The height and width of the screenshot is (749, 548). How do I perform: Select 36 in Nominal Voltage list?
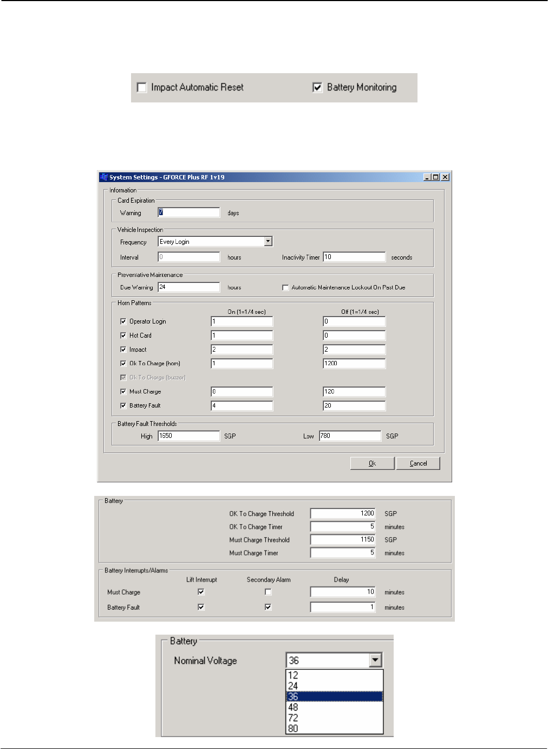pyautogui.click(x=334, y=696)
